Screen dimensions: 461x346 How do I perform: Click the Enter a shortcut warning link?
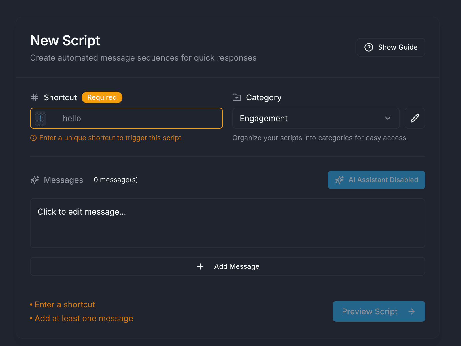pos(65,304)
